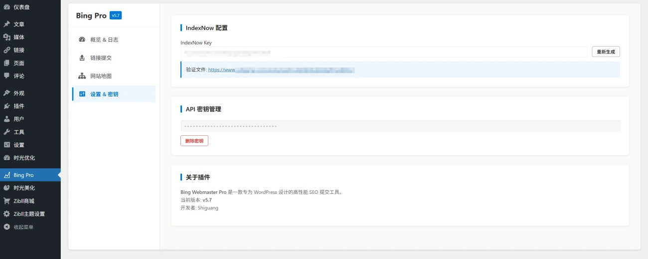
Task: Click the 用户 person icon
Action: coord(6,119)
